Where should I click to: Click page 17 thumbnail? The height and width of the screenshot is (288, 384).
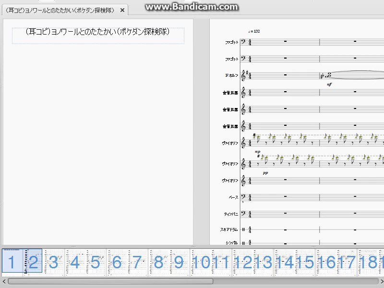pyautogui.click(x=347, y=262)
